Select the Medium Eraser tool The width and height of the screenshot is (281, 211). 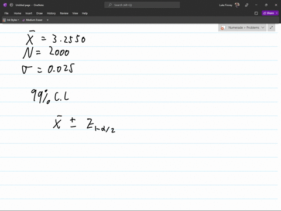pyautogui.click(x=32, y=20)
